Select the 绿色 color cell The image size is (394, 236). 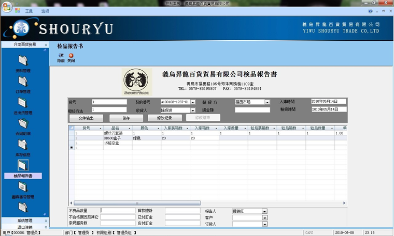tap(147, 138)
